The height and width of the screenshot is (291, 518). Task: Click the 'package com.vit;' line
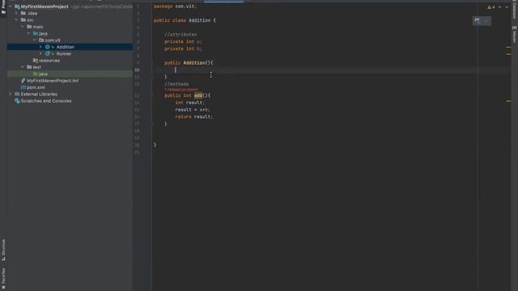[x=175, y=6]
